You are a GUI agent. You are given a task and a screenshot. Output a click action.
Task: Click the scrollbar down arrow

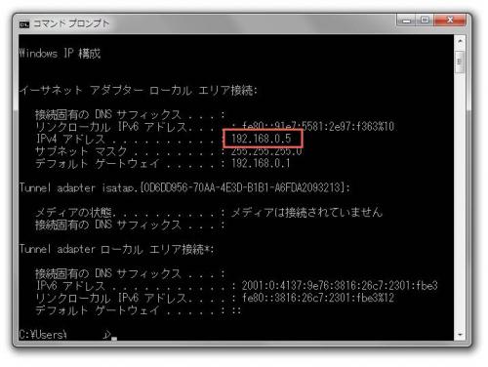460,335
